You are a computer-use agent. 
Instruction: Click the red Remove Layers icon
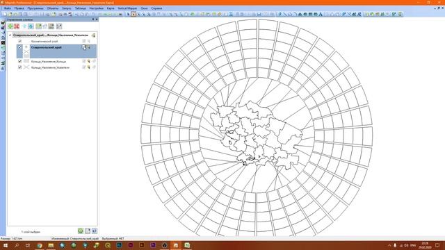coord(17,26)
